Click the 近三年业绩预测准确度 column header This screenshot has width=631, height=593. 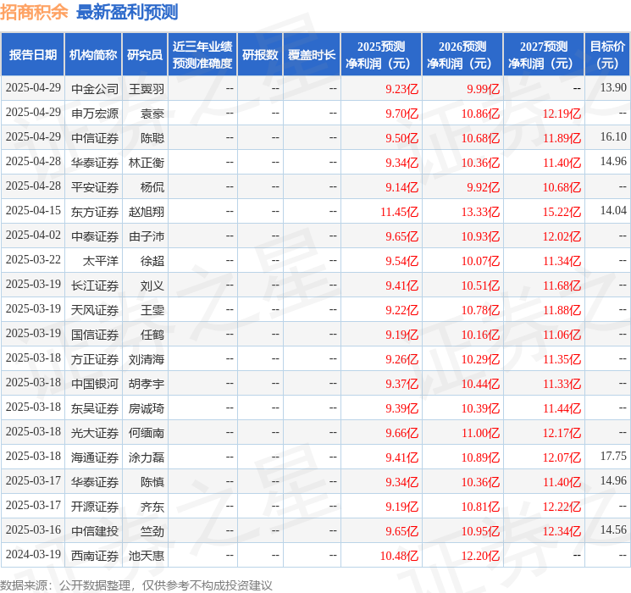pyautogui.click(x=202, y=55)
